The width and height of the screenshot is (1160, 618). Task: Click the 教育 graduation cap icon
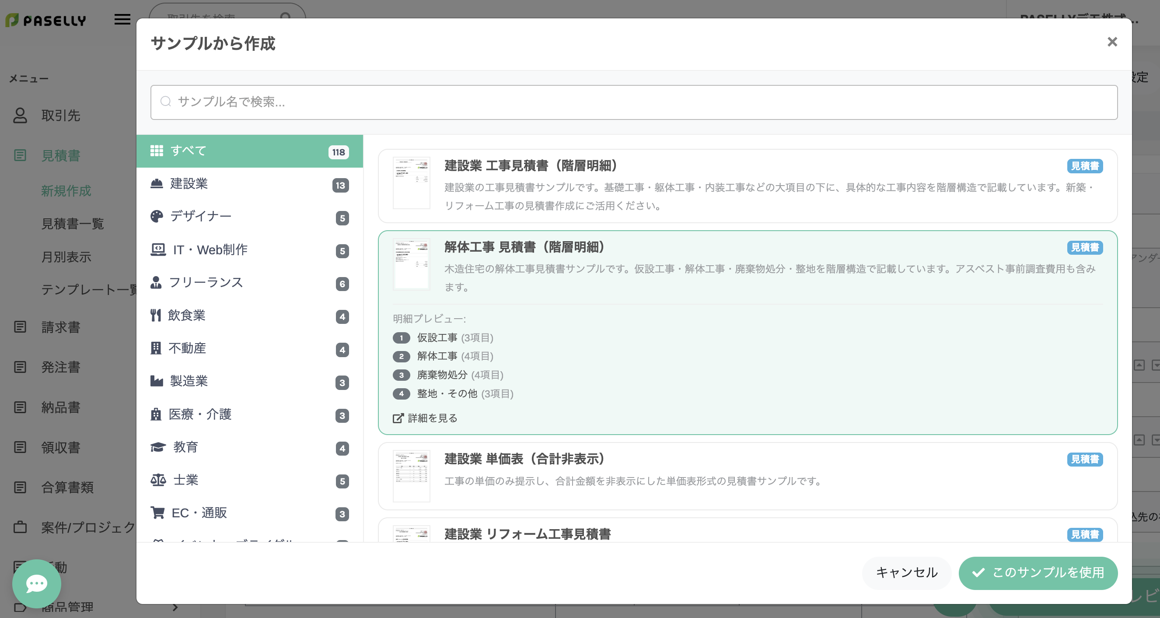coord(158,447)
